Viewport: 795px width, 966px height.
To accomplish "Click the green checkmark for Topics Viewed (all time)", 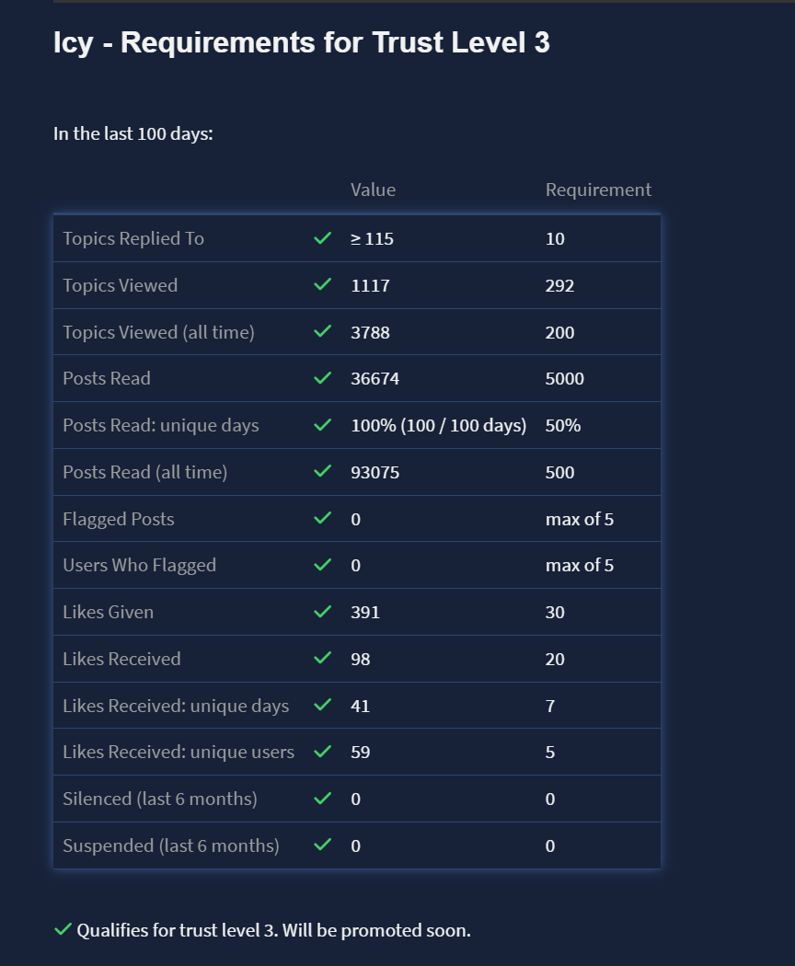I will [322, 331].
